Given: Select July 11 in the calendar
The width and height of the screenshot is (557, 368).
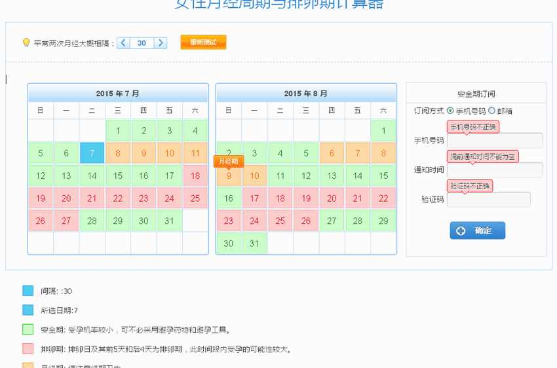Looking at the screenshot, I should click(195, 153).
